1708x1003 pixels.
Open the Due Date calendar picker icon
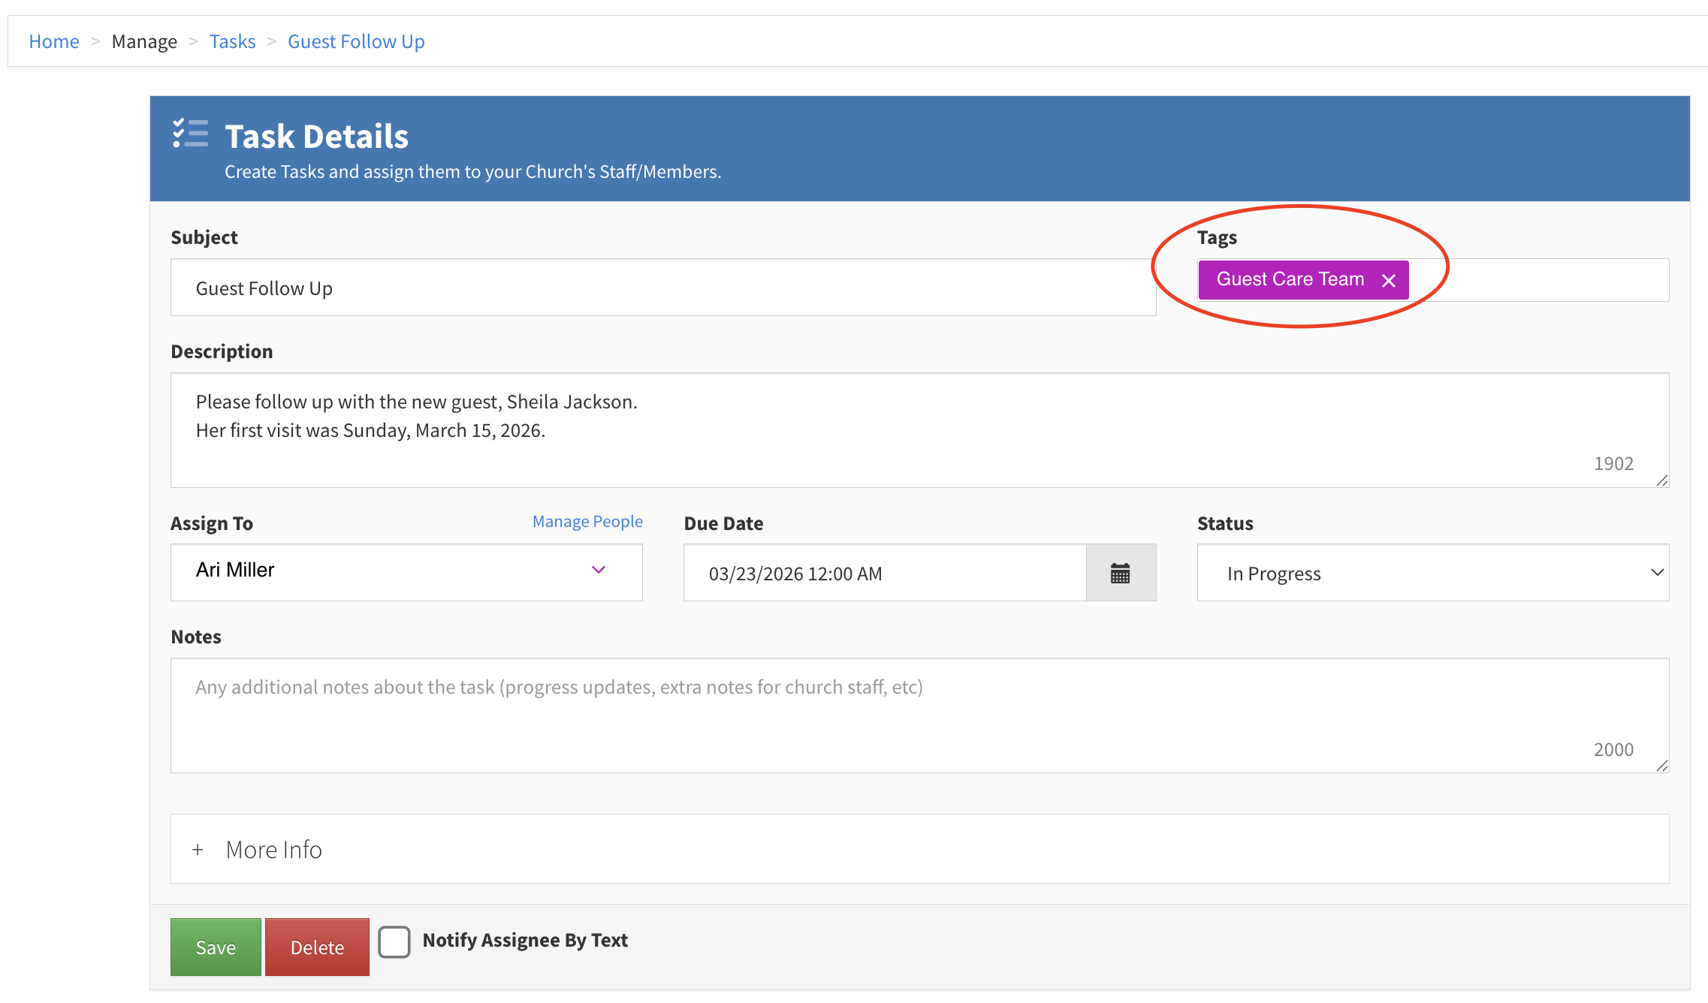(1120, 574)
